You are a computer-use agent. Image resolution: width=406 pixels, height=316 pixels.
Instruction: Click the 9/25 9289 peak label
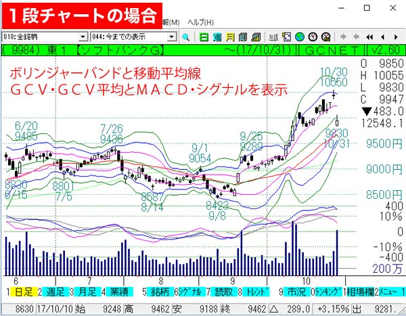coord(251,141)
